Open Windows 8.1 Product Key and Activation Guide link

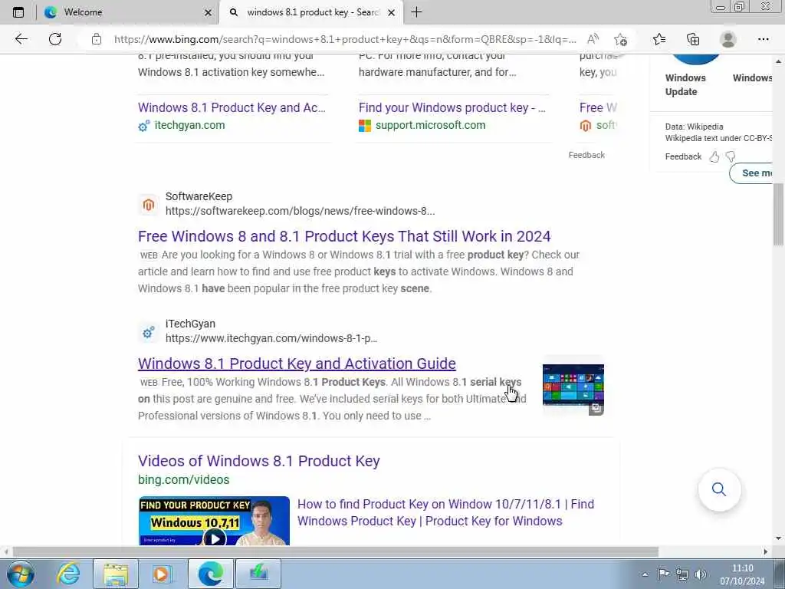coord(297,363)
